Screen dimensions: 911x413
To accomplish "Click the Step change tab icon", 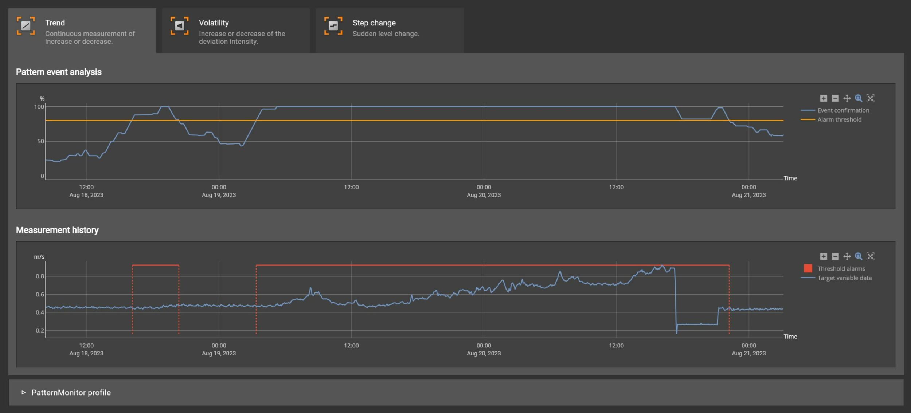I will [x=333, y=26].
